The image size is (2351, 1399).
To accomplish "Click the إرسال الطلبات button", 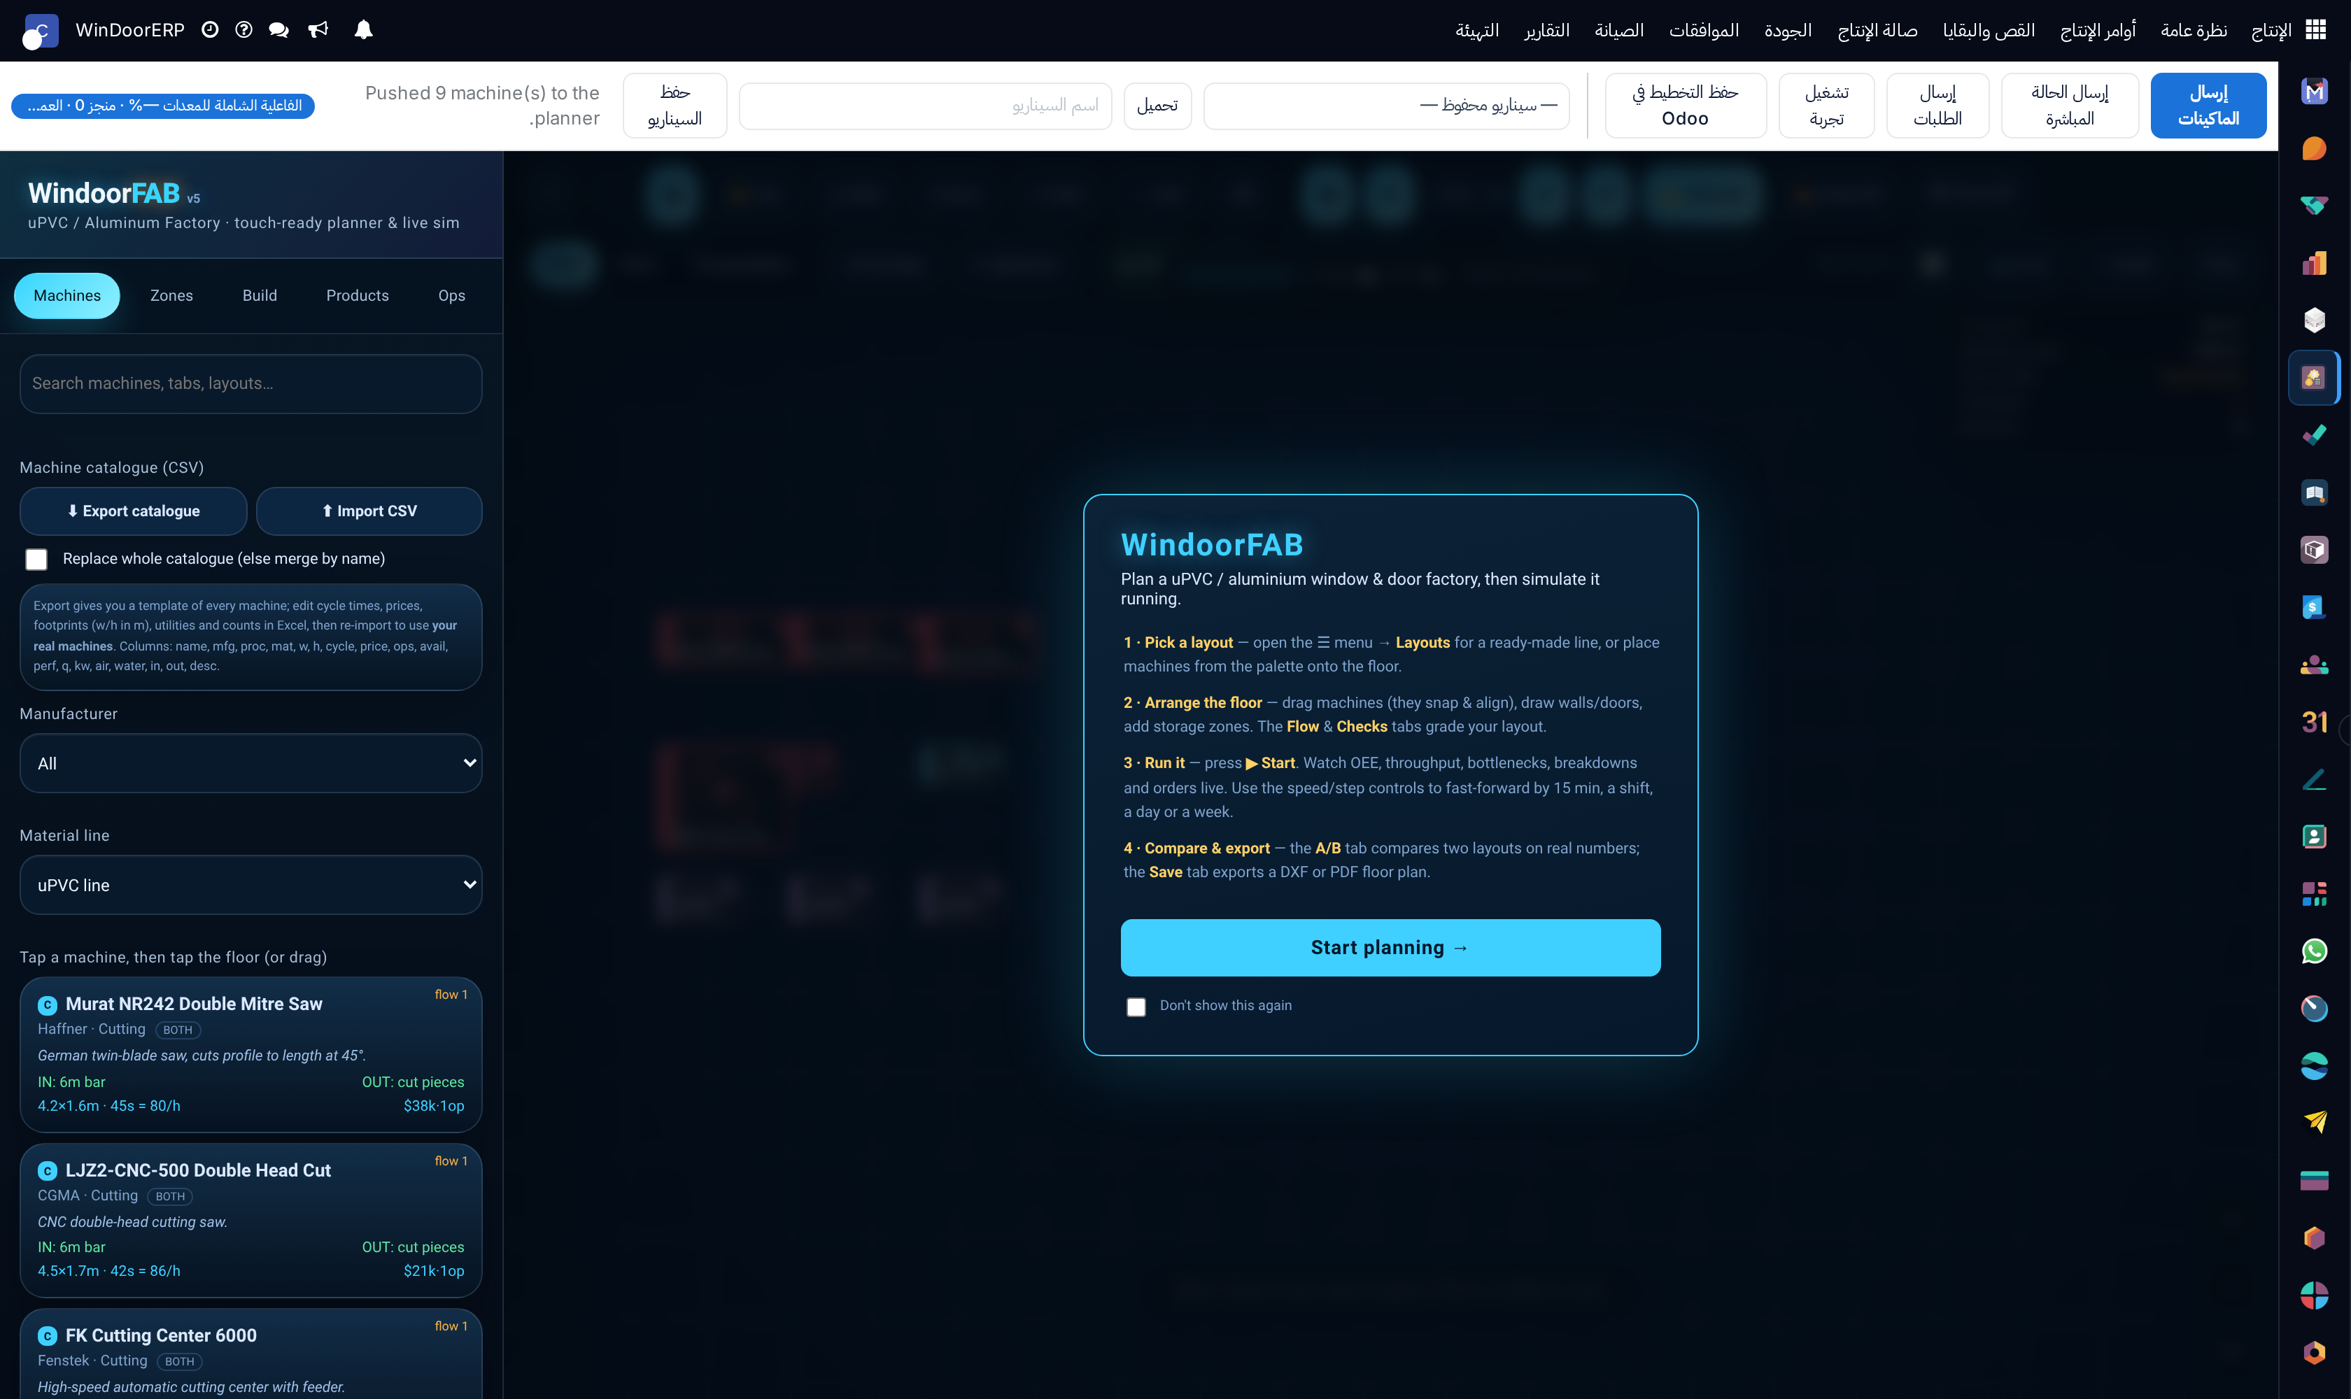I will pos(1938,106).
